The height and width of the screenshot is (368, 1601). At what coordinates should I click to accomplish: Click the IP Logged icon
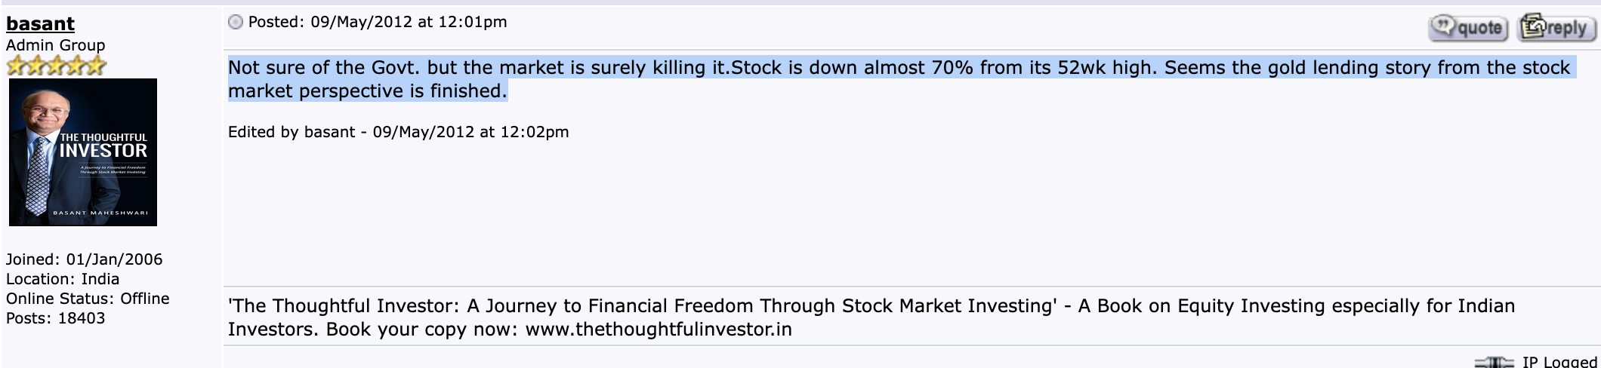1494,363
